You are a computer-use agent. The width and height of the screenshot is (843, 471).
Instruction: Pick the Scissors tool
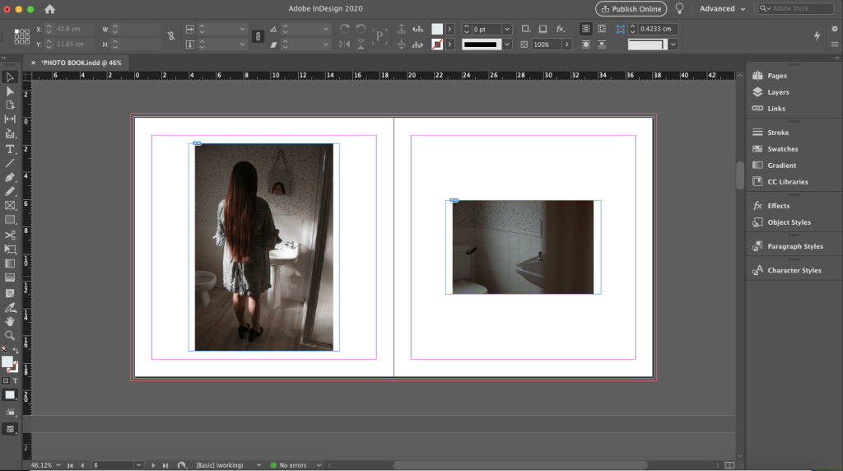tap(10, 235)
